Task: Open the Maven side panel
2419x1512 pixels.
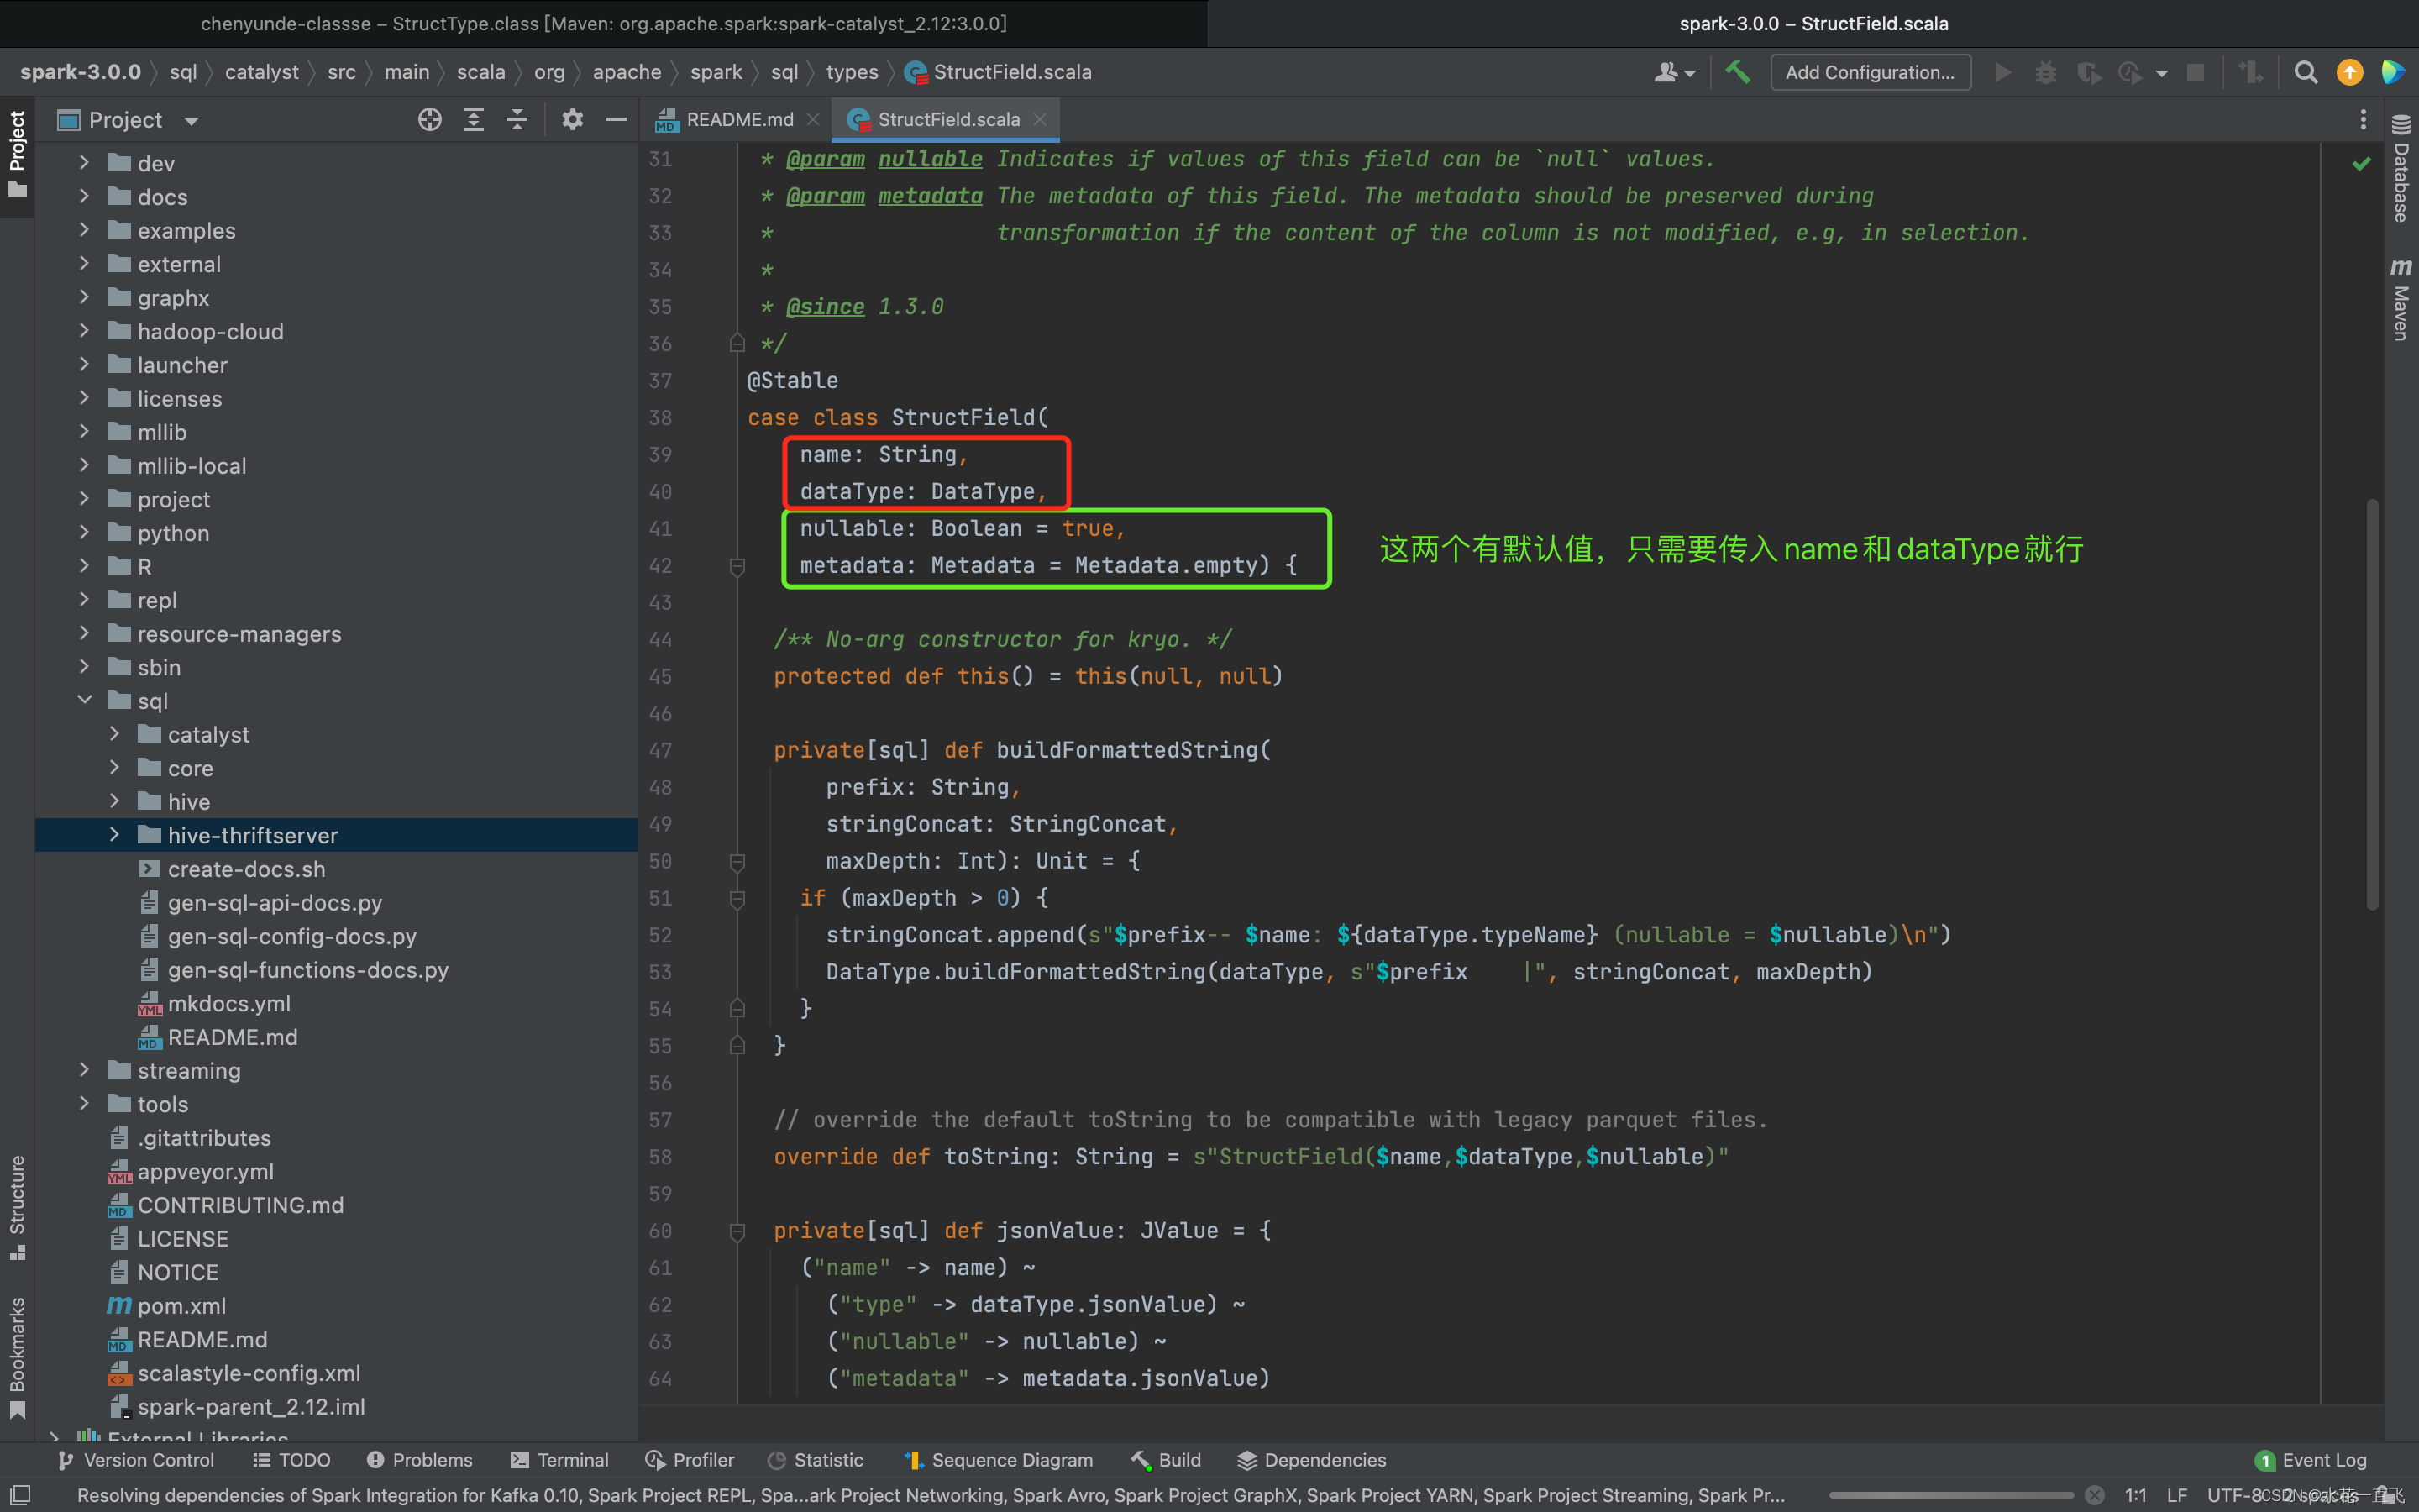Action: 2400,298
